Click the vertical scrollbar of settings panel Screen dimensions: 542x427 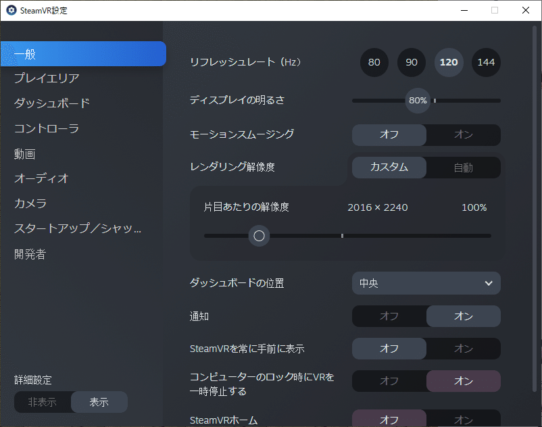[535, 209]
